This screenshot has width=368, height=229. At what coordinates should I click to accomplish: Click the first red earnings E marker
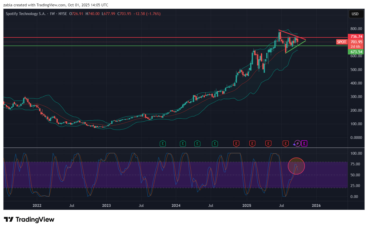point(236,144)
